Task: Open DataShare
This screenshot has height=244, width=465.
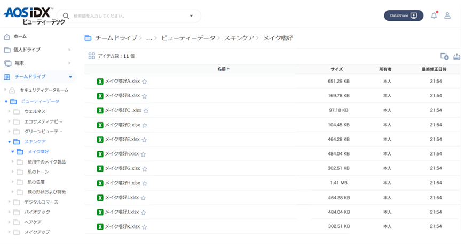Action: click(x=404, y=15)
